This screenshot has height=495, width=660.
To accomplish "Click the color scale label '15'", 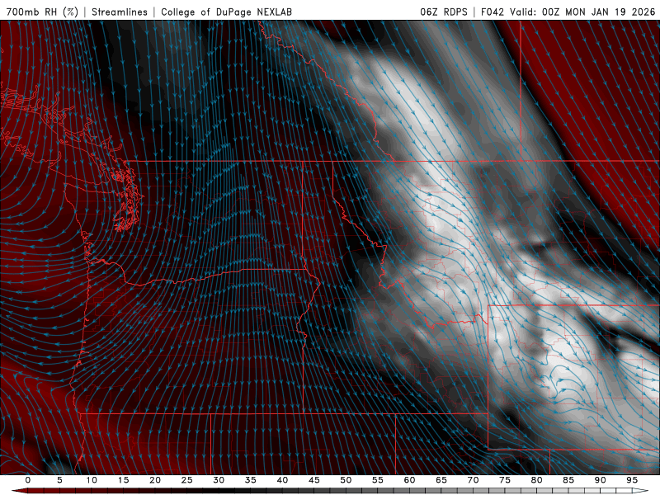I will pyautogui.click(x=123, y=480).
